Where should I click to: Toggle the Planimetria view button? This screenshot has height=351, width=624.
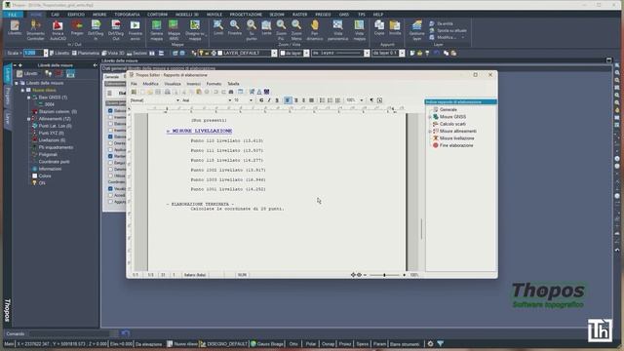pyautogui.click(x=86, y=53)
